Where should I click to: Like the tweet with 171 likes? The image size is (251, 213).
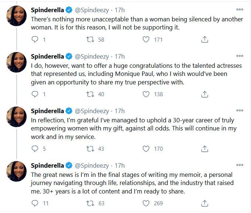point(146,39)
